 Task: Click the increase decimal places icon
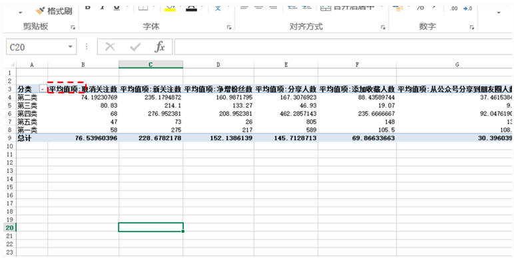[453, 9]
